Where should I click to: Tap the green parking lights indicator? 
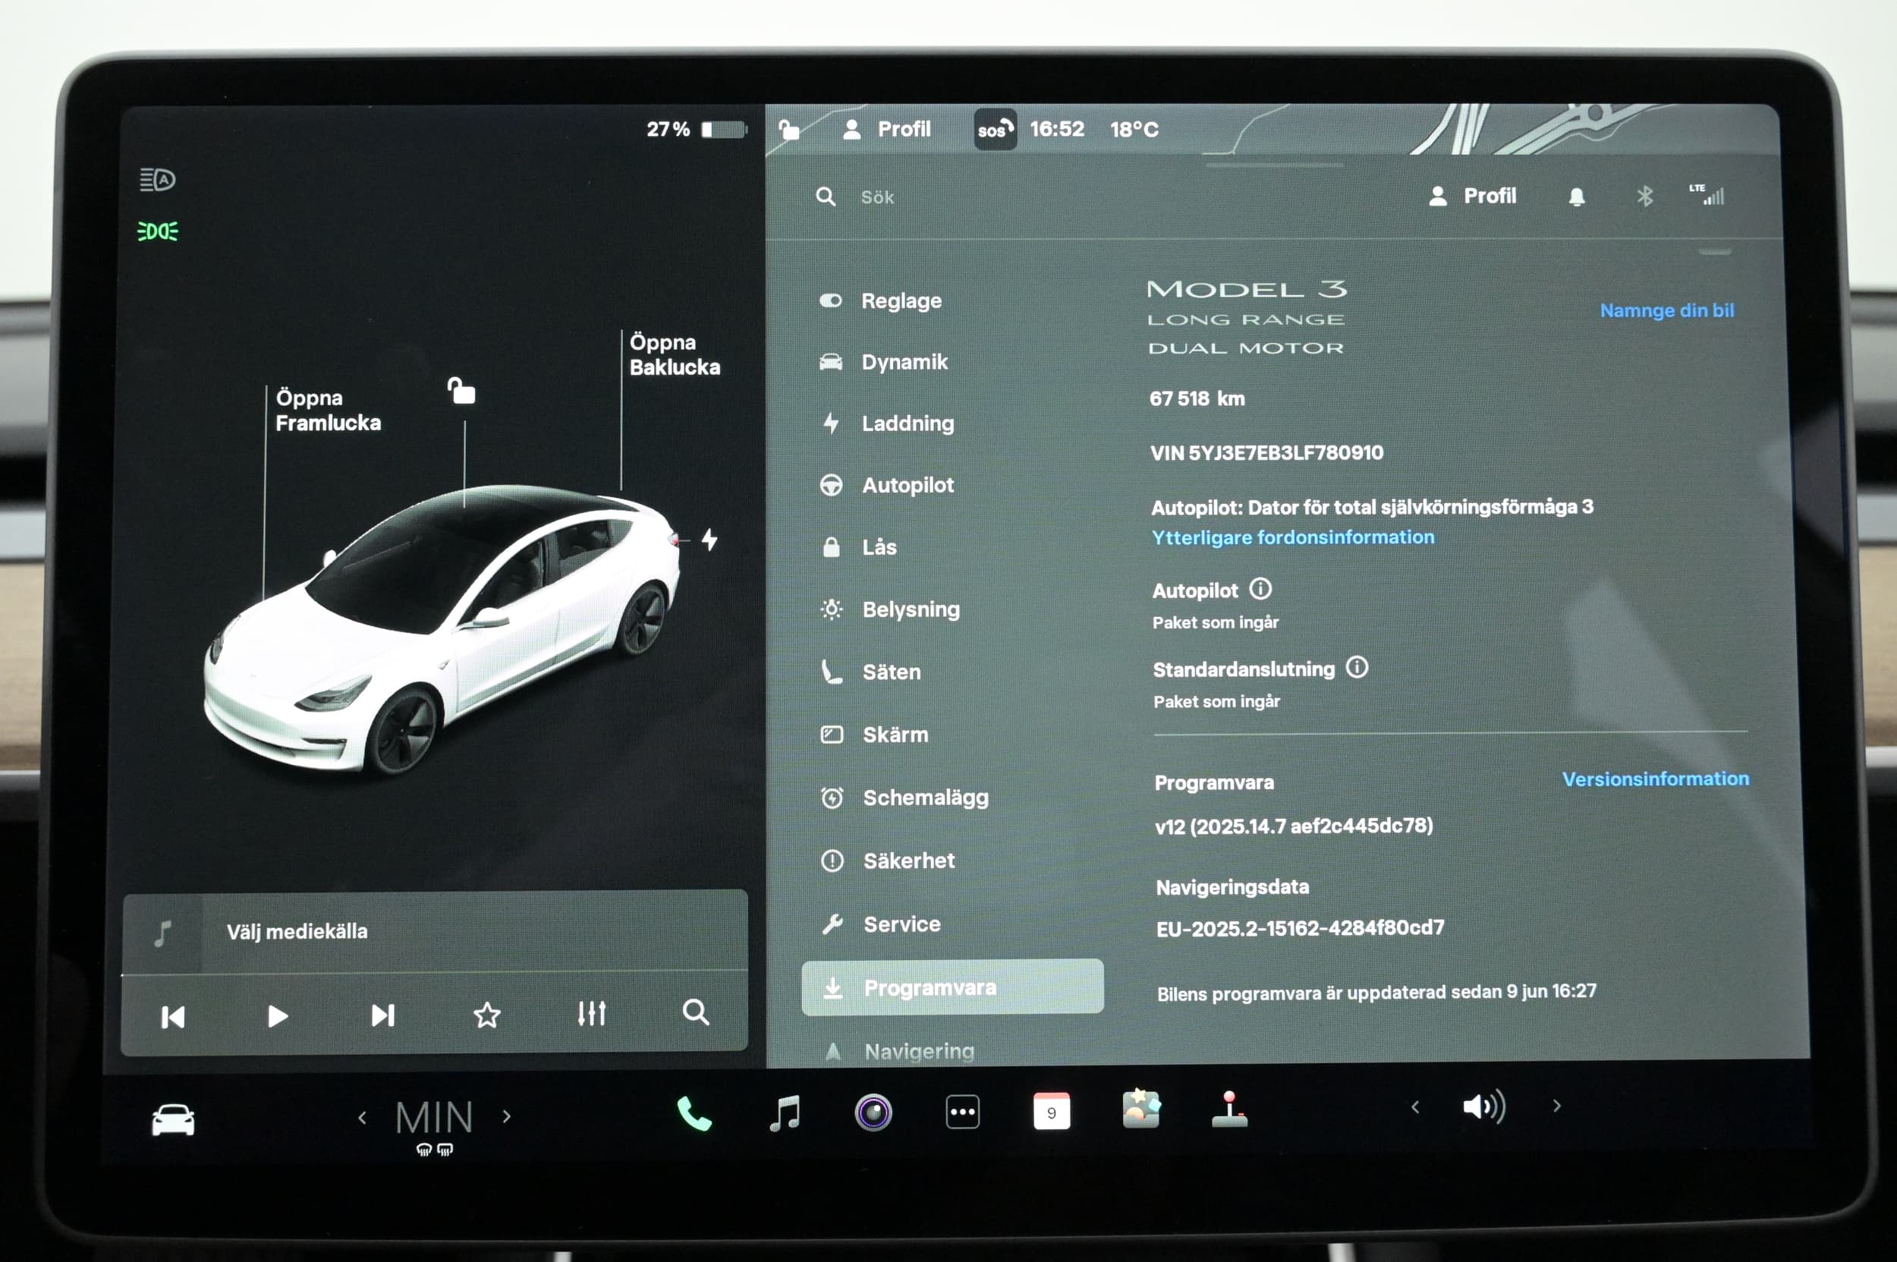[x=158, y=231]
